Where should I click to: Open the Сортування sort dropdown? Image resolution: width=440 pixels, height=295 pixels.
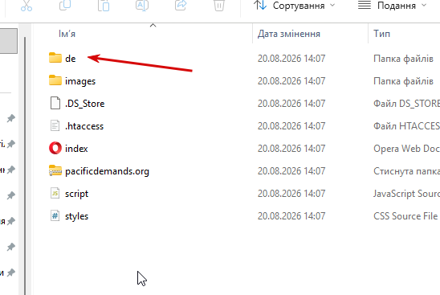(x=295, y=6)
